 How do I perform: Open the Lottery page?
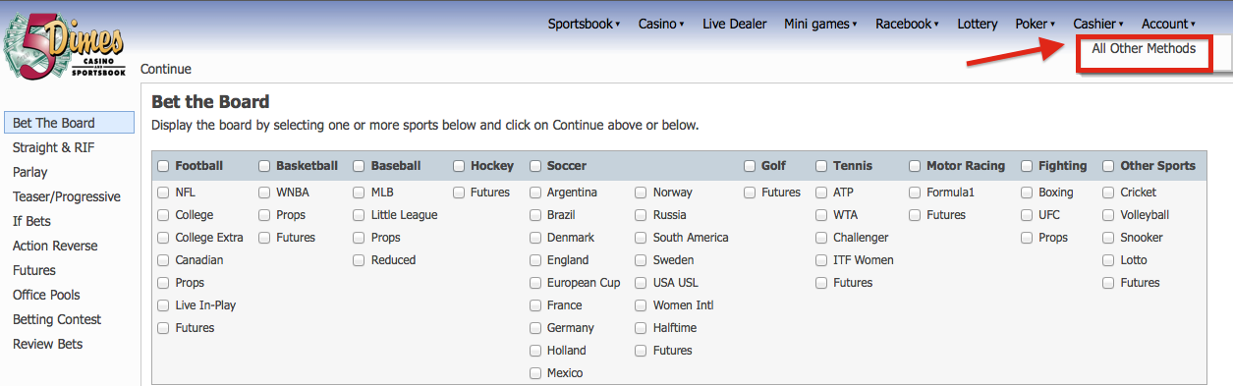tap(978, 24)
